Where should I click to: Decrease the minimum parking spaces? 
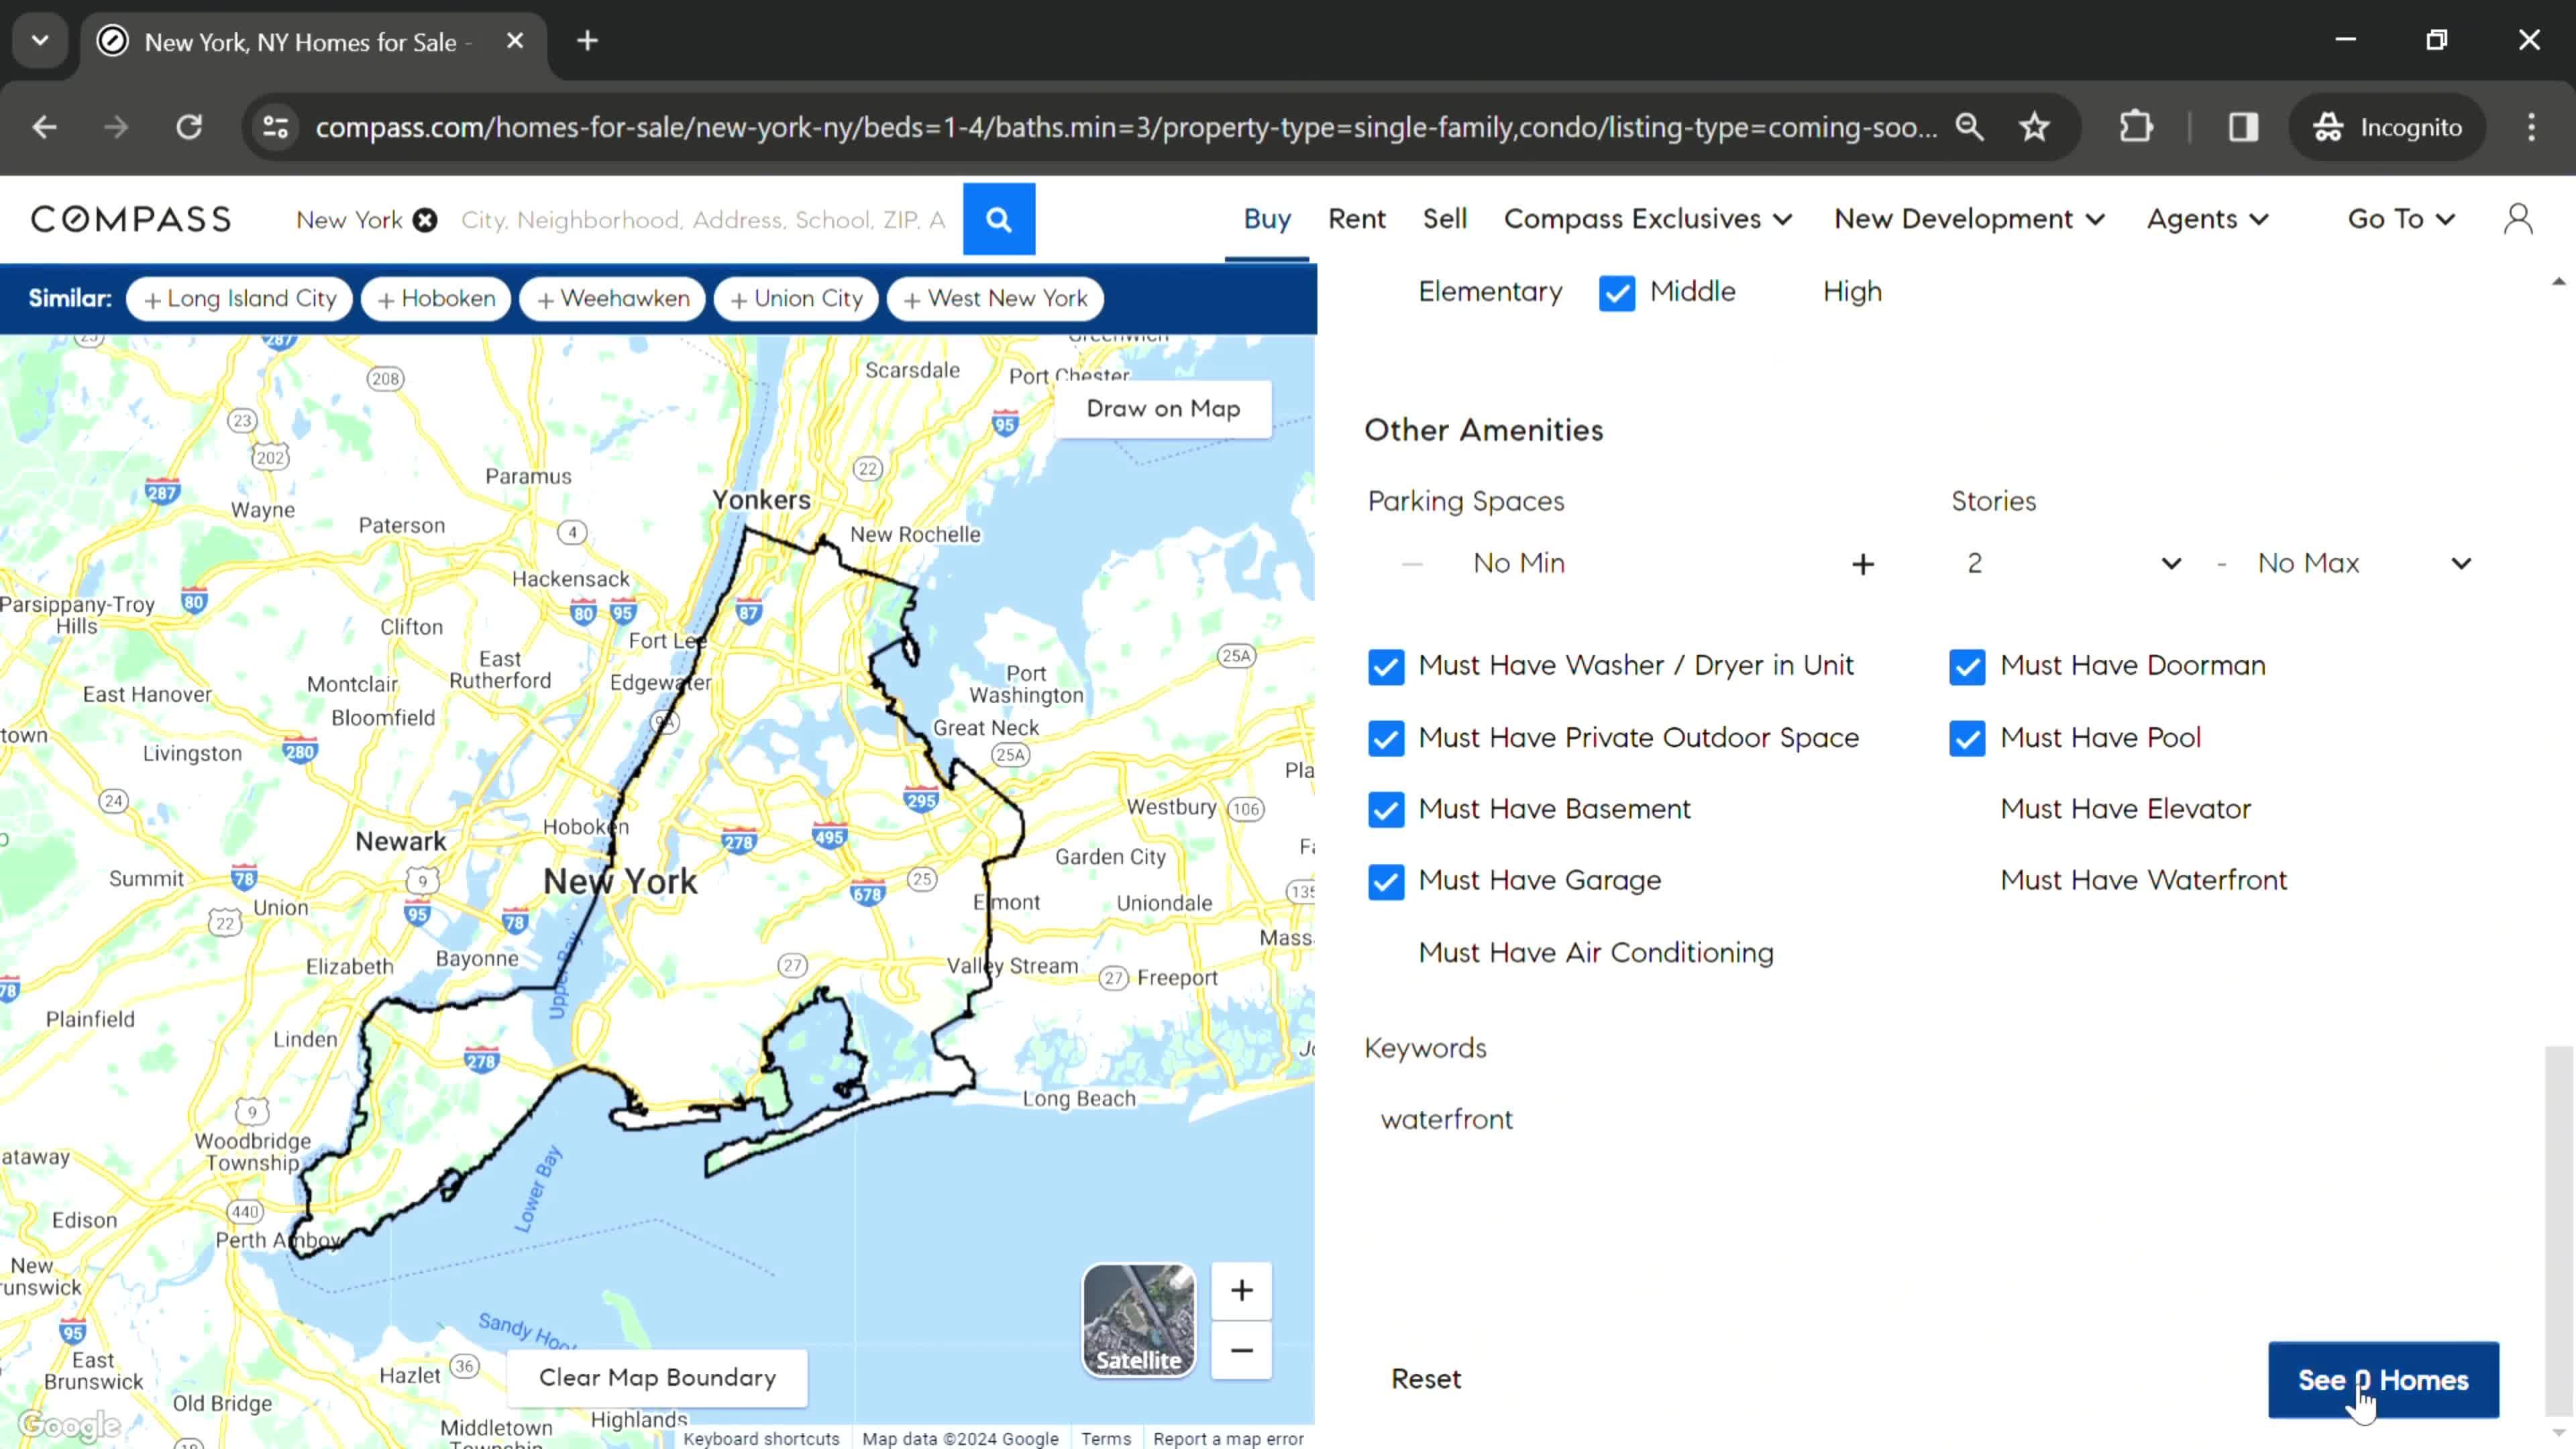tap(1412, 564)
